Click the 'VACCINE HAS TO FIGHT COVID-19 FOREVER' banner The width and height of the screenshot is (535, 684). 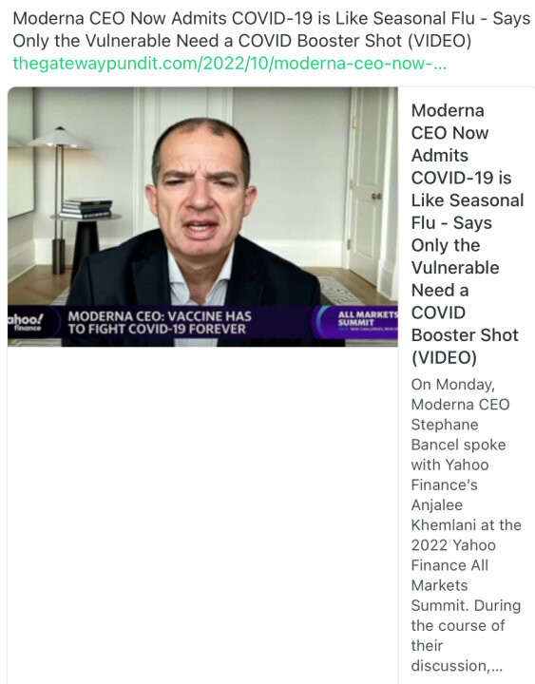160,322
